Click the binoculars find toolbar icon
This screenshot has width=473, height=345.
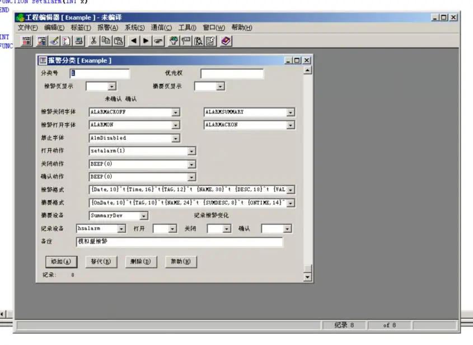(x=199, y=41)
